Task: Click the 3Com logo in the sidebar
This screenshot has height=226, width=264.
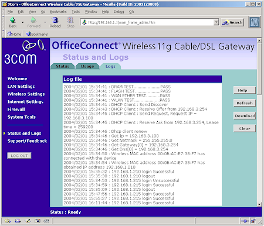Action: pos(25,52)
